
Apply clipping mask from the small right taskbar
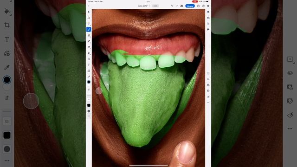(208, 91)
